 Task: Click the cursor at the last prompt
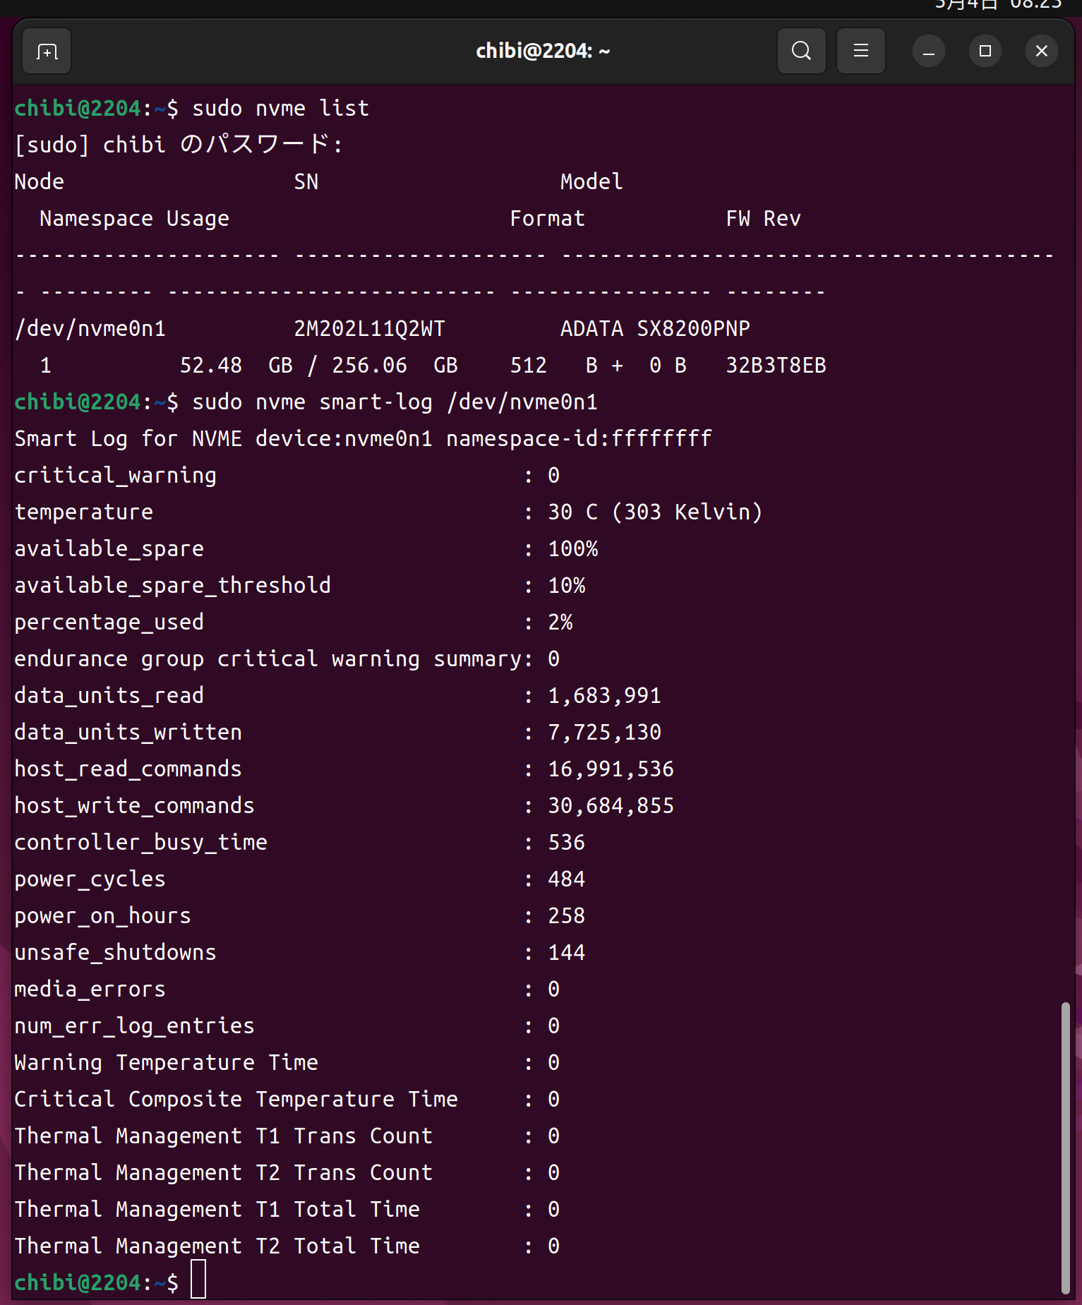(198, 1280)
